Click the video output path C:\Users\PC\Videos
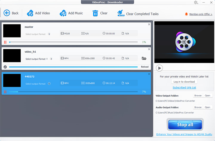 [175, 101]
